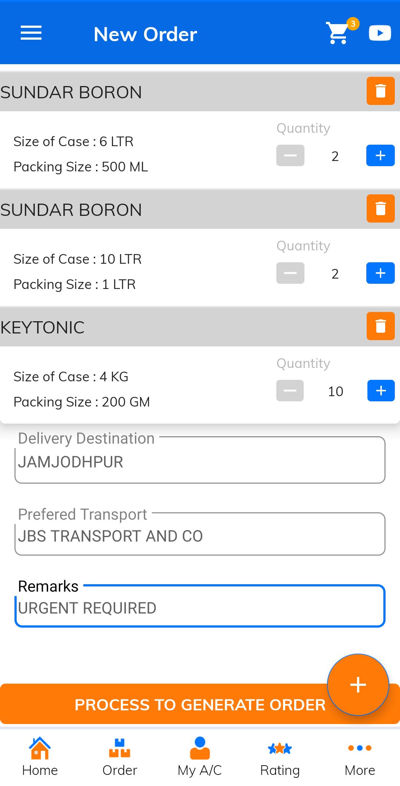Go to the Home tab

click(40, 757)
